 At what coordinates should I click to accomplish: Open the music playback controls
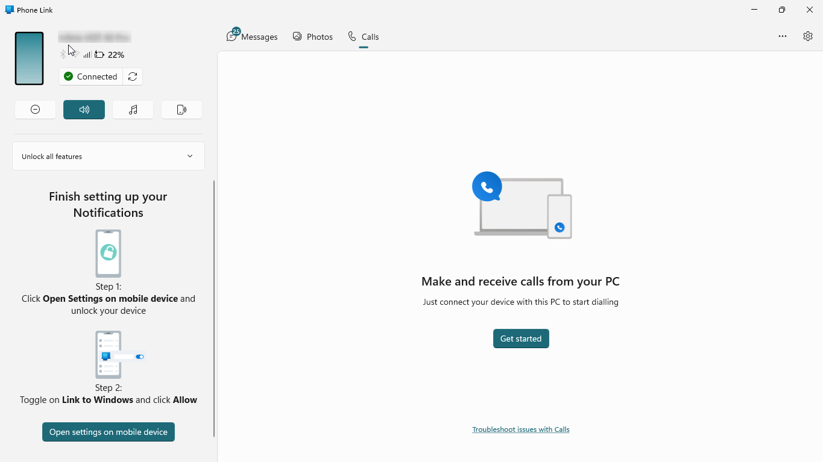pos(133,109)
